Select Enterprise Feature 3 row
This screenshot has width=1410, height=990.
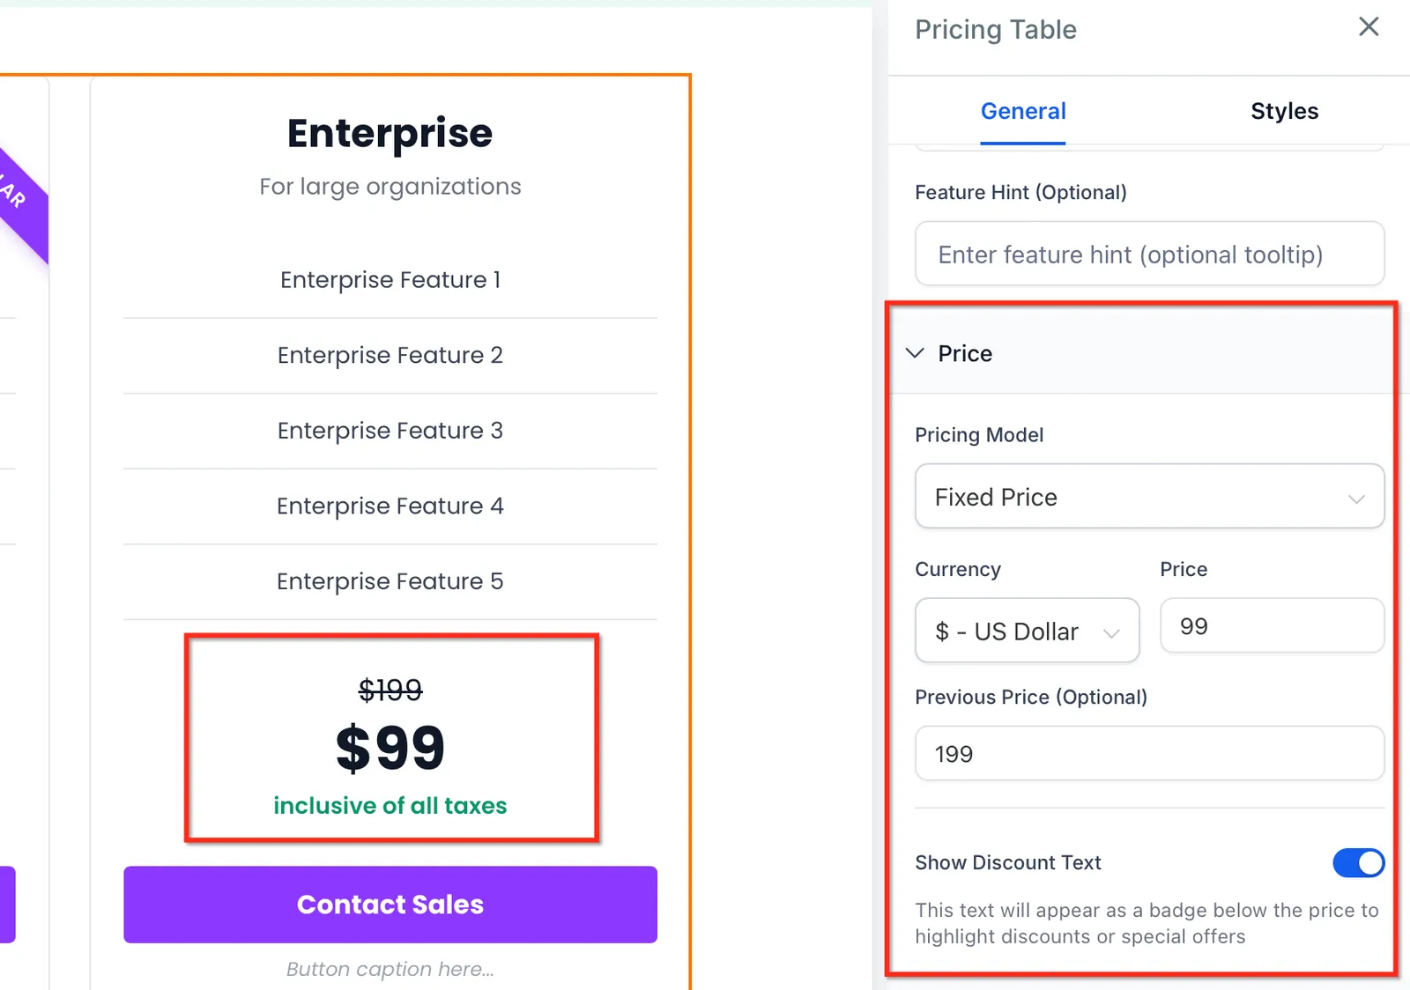390,431
